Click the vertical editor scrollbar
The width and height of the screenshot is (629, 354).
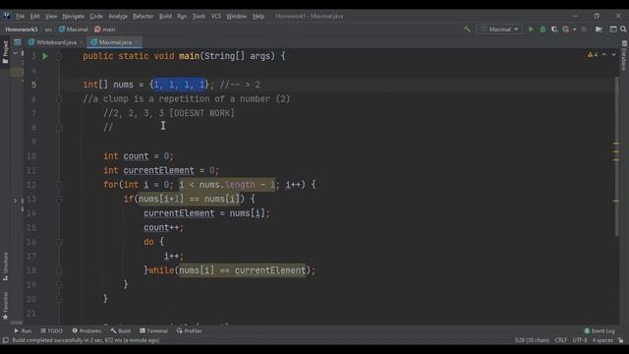coord(616,156)
